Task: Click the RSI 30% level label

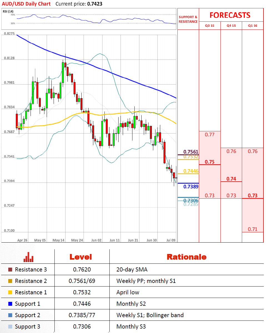Action: [13, 23]
